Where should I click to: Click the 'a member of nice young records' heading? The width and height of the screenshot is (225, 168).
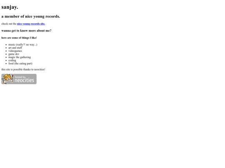tap(31, 17)
